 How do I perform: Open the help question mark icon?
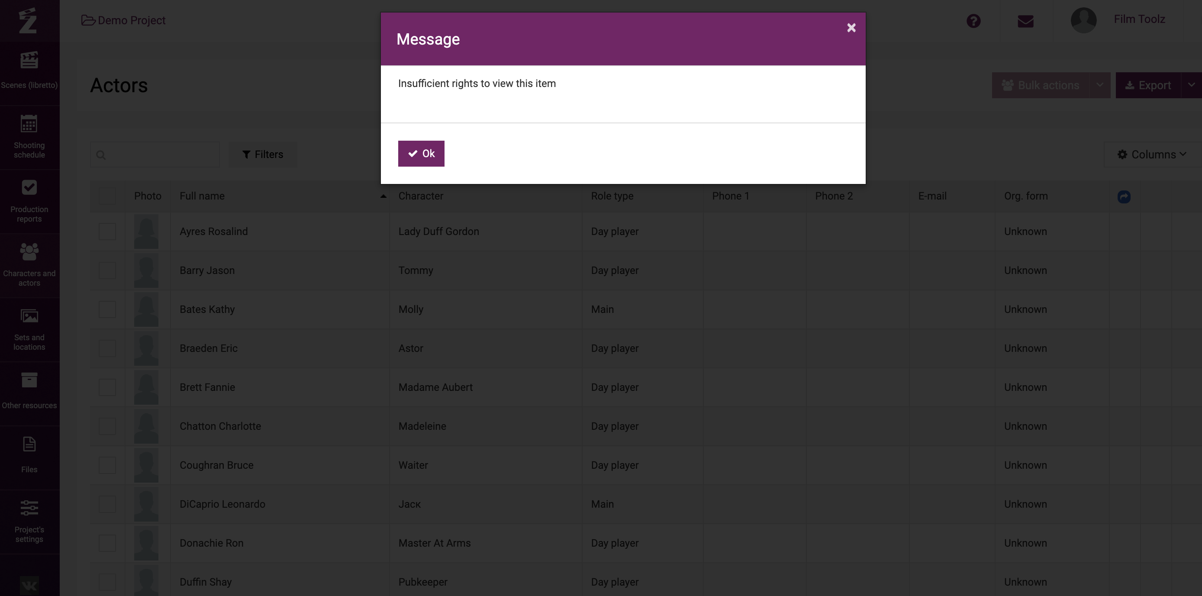click(973, 21)
